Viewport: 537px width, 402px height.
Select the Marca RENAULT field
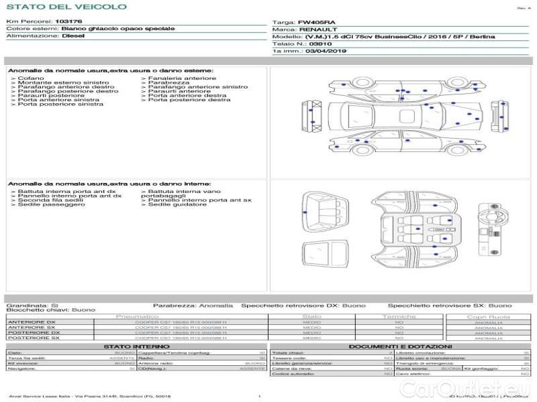coord(305,29)
